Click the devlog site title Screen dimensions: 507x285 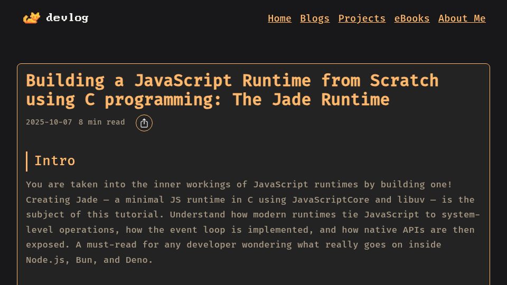coord(67,17)
